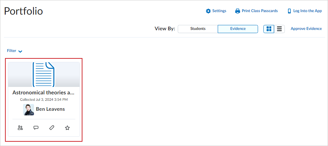The width and height of the screenshot is (328, 146).
Task: Click the View By label
Action: tap(165, 29)
